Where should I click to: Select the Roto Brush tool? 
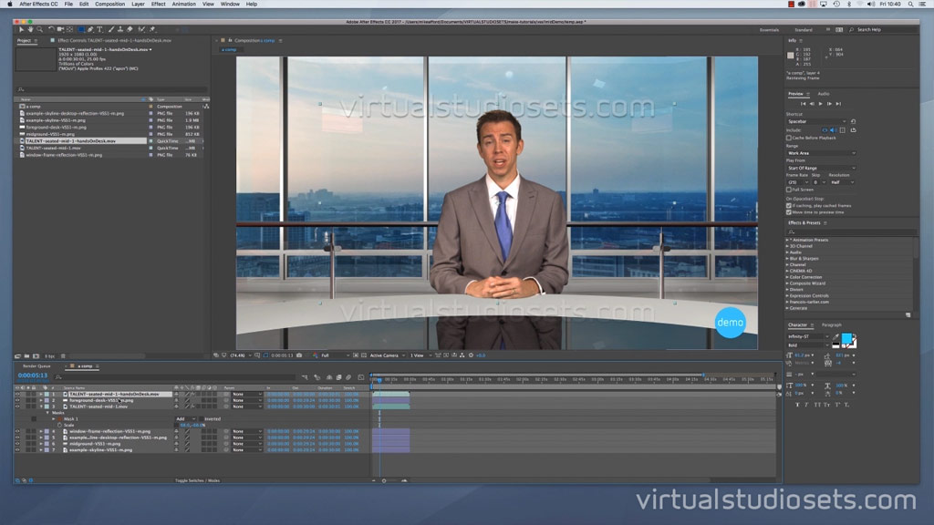(x=141, y=29)
